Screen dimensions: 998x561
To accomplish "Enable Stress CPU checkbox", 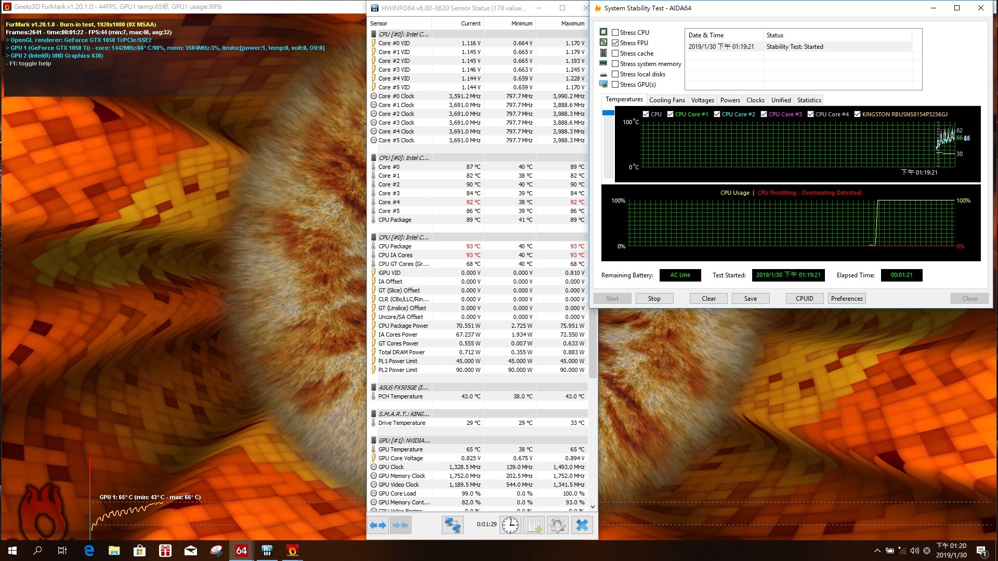I will (615, 32).
